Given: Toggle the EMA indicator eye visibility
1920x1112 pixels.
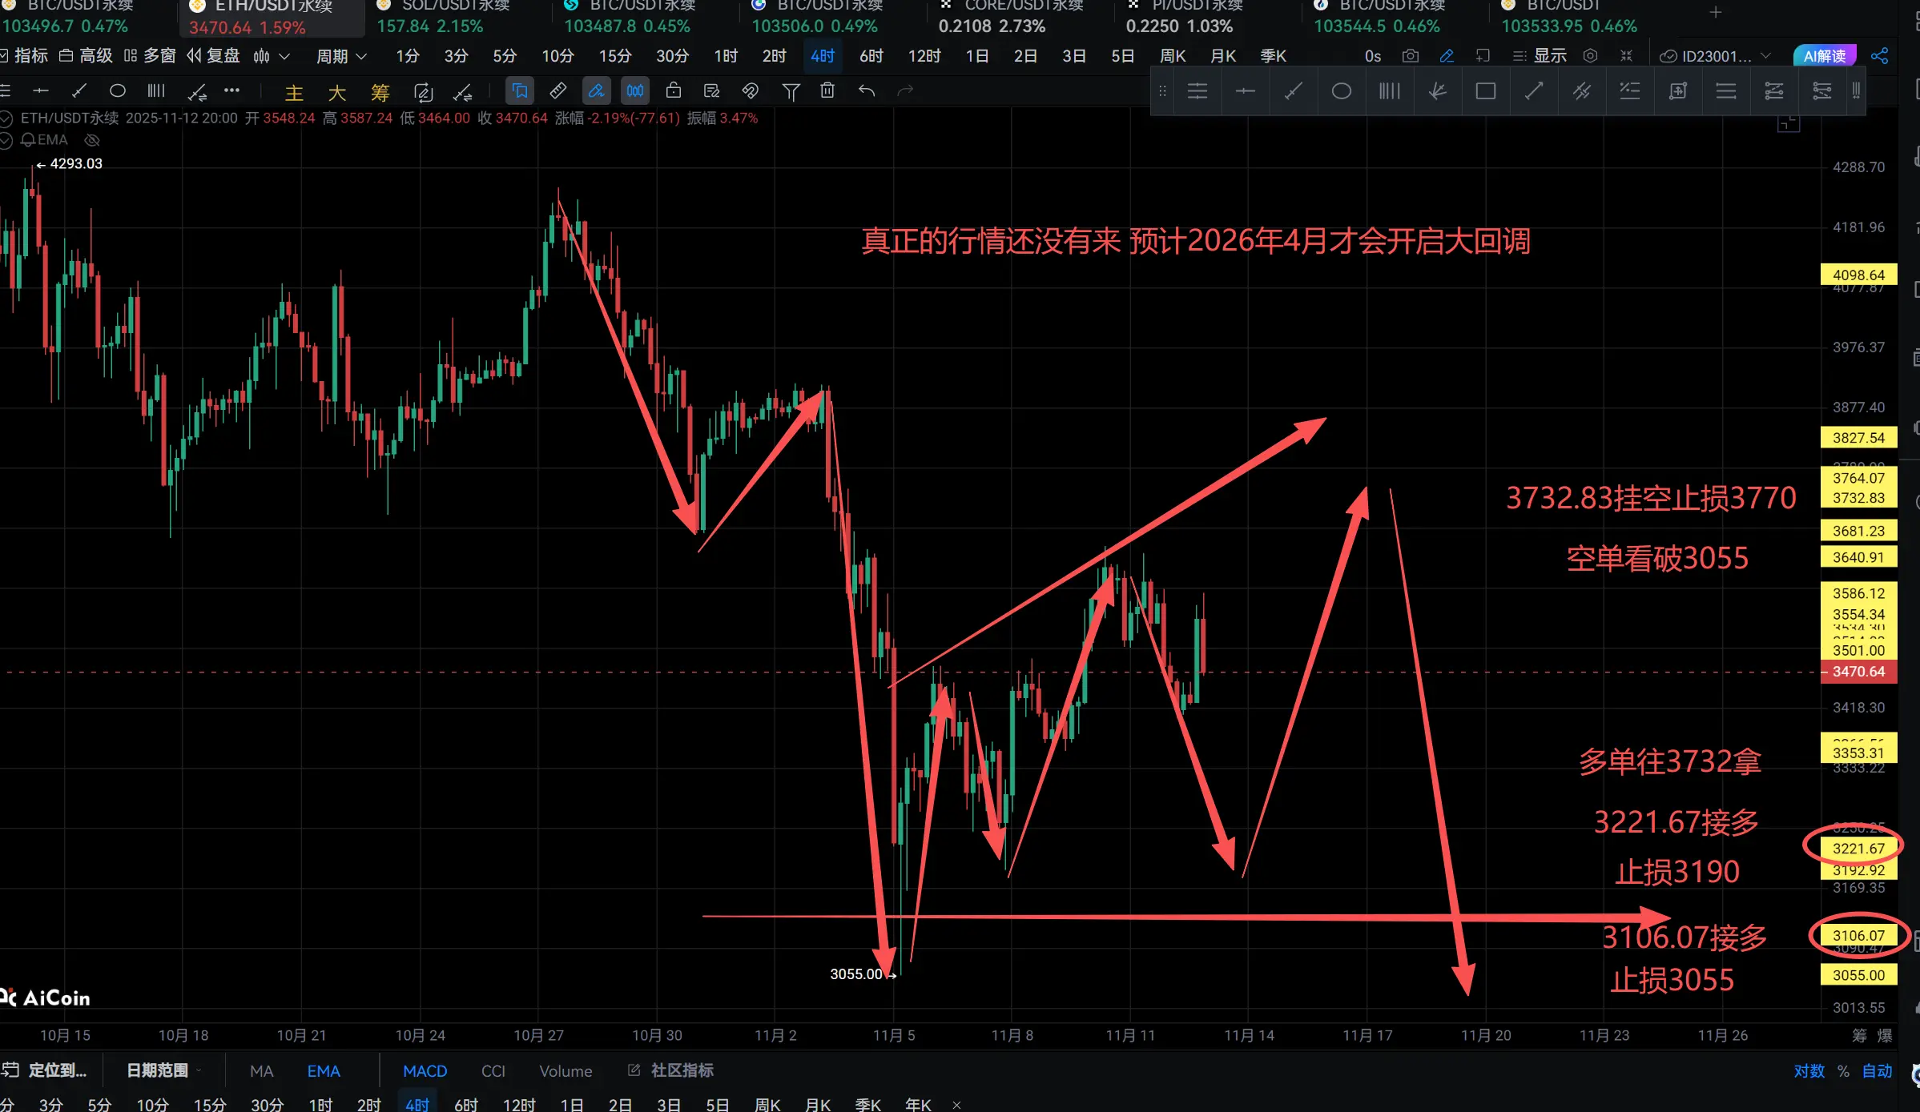Looking at the screenshot, I should (x=92, y=140).
